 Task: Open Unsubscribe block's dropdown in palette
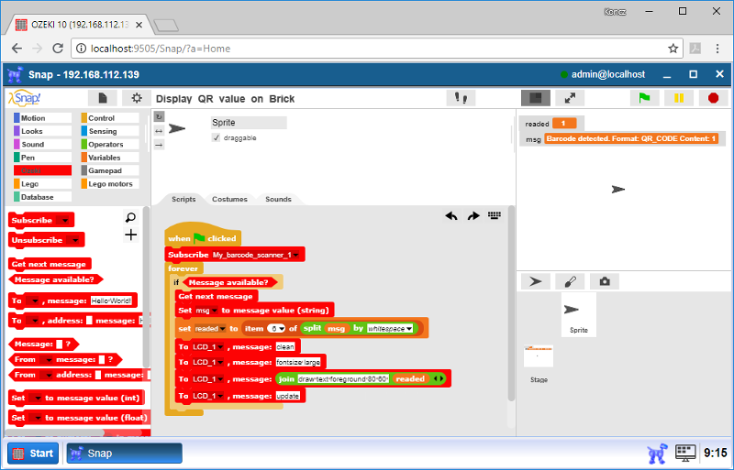(75, 240)
